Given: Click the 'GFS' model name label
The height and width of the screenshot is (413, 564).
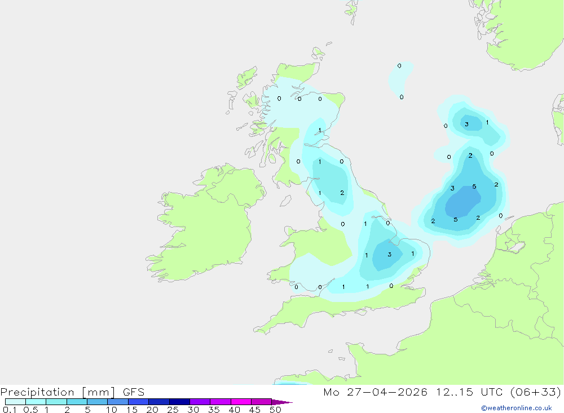Looking at the screenshot, I should (x=134, y=392).
